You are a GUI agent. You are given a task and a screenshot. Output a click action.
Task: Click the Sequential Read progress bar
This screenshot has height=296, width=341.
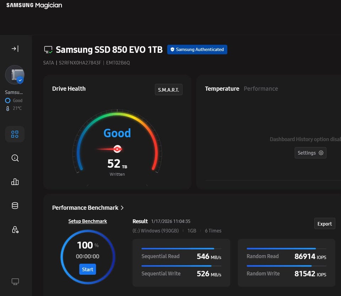(x=182, y=249)
